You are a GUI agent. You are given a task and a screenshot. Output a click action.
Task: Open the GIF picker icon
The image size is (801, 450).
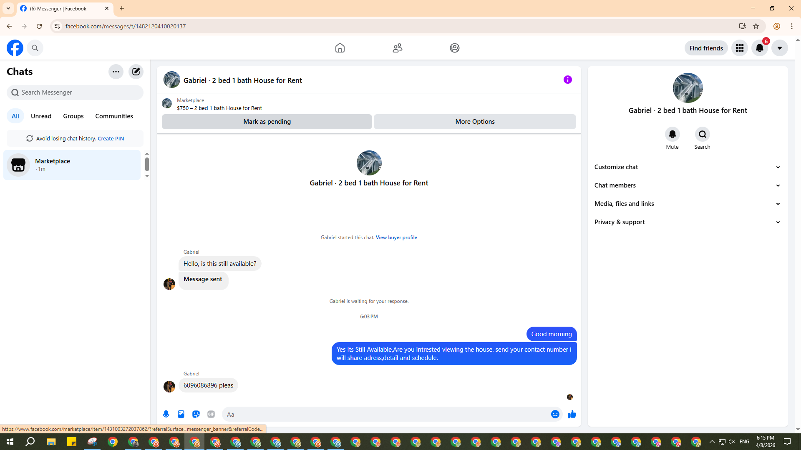pyautogui.click(x=211, y=414)
